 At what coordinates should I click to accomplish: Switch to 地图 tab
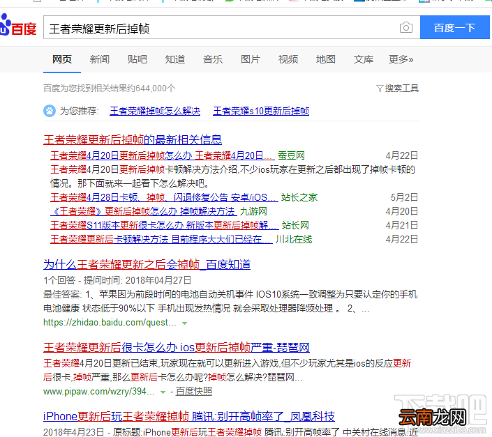point(325,59)
